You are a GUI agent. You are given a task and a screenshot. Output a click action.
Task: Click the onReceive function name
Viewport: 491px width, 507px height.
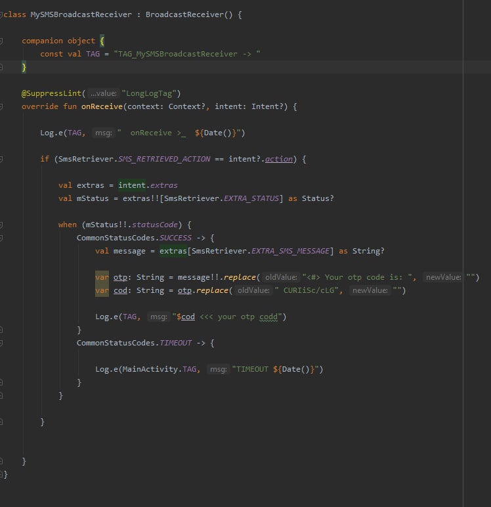click(x=102, y=106)
